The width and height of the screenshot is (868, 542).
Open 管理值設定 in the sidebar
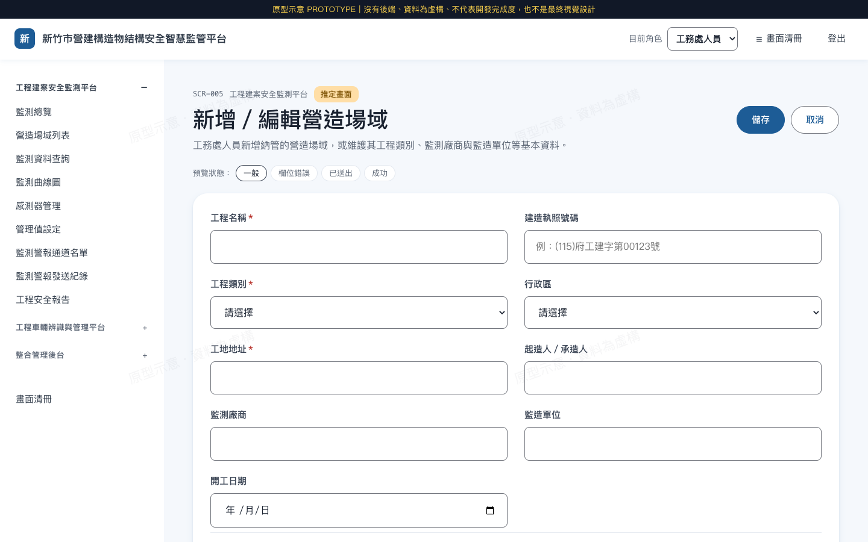coord(38,229)
